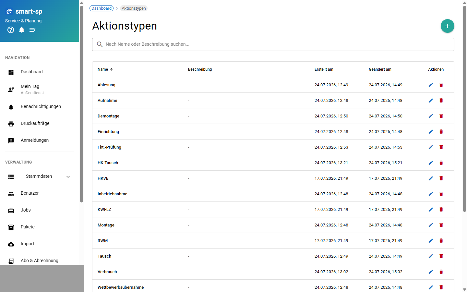Go to Mein Tag Außendienst

pos(40,89)
